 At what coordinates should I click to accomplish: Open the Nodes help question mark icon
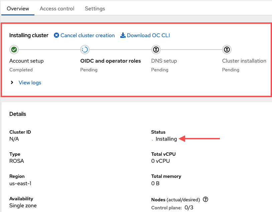206,200
